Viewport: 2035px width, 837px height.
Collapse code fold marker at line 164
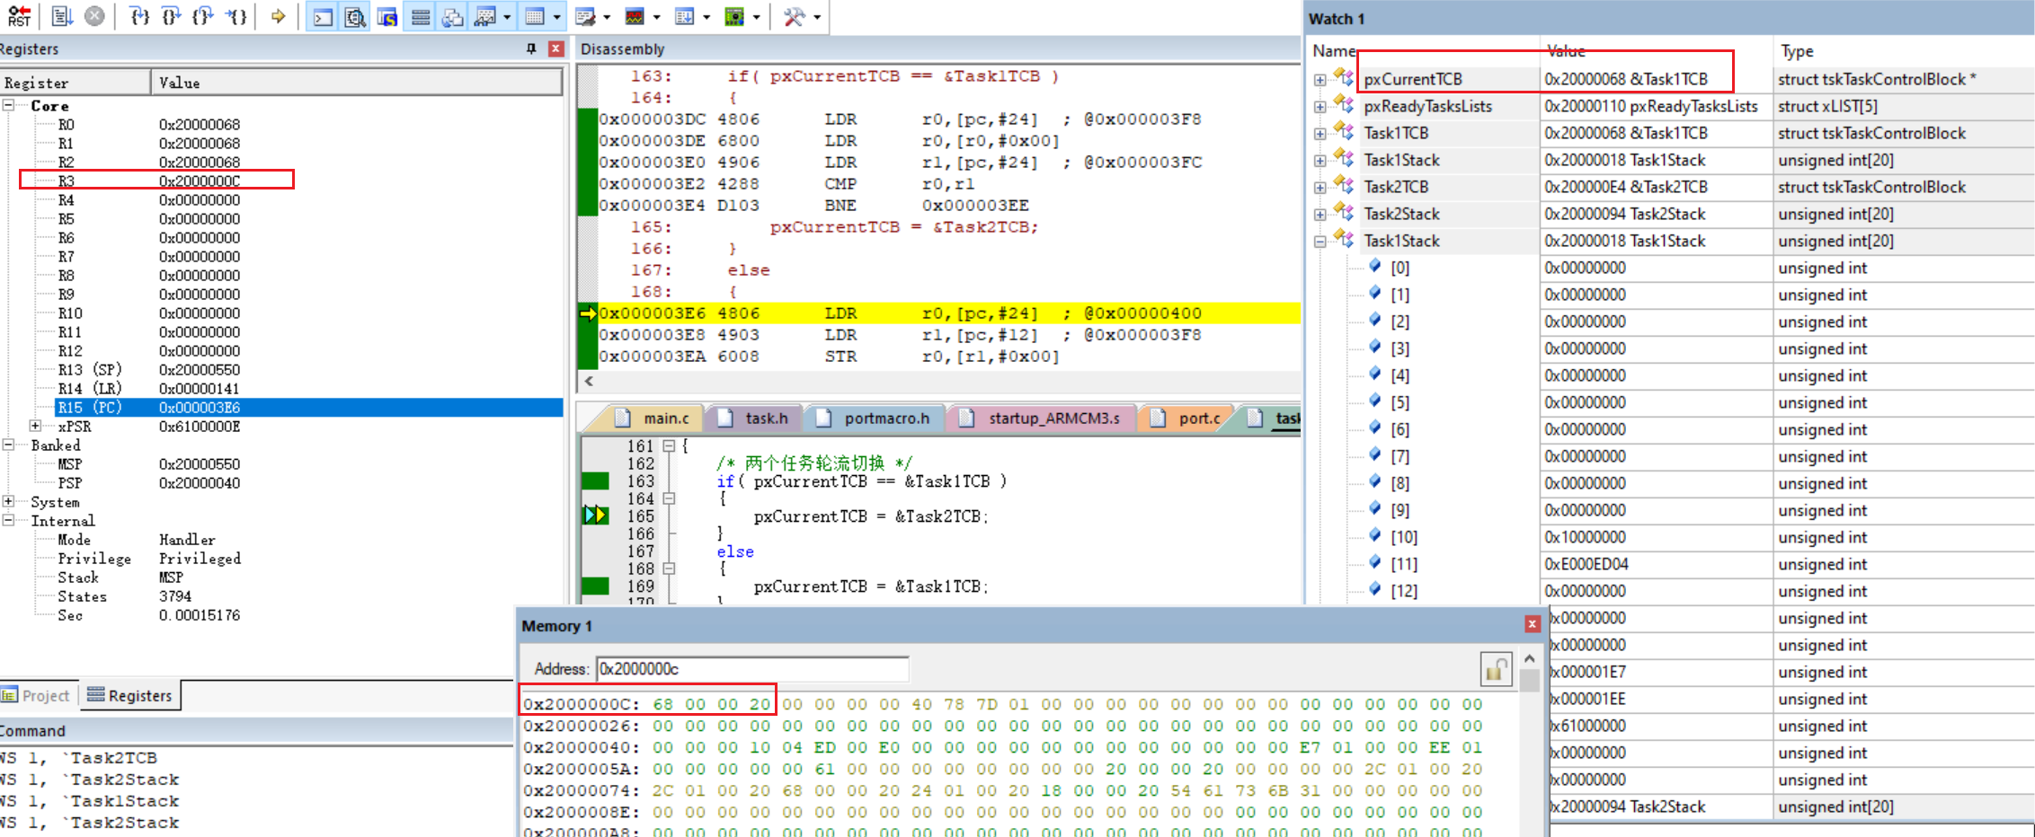click(669, 498)
